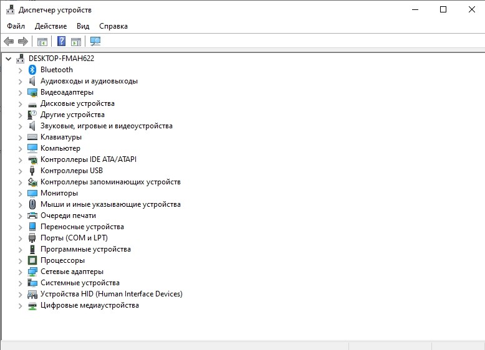Open Help via blue question-mark icon
This screenshot has height=350, width=485.
[62, 41]
